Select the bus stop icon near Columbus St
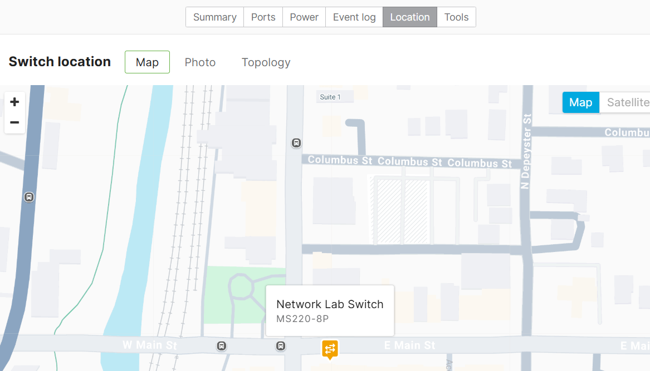The width and height of the screenshot is (650, 371). pyautogui.click(x=296, y=143)
